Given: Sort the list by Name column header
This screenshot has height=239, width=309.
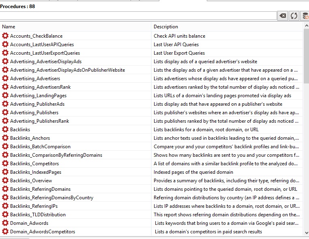Looking at the screenshot, I should [75, 27].
